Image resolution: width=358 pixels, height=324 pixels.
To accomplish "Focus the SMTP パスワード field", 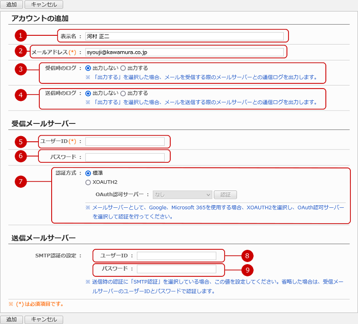I will 176,269.
